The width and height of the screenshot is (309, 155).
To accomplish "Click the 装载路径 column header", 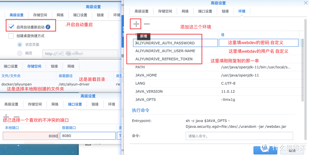I will coord(66,76).
